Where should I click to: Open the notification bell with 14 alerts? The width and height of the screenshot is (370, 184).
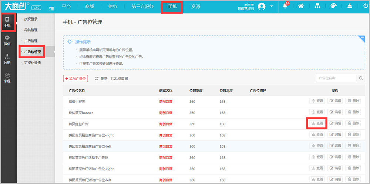click(x=286, y=6)
